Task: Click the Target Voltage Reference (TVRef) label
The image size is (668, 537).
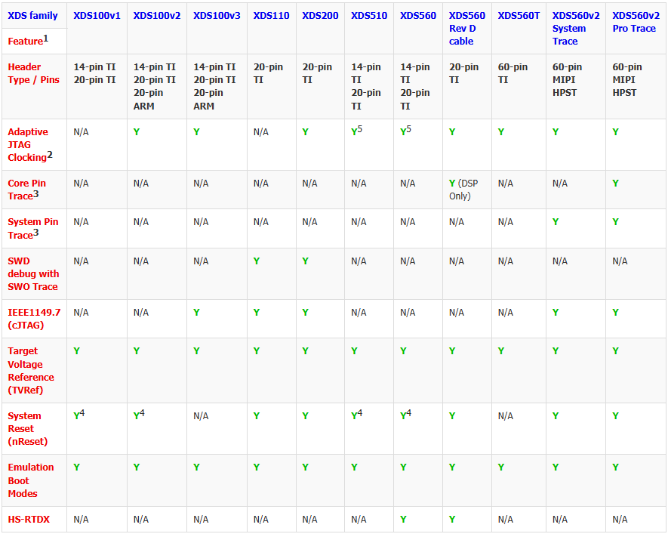Action: [31, 370]
